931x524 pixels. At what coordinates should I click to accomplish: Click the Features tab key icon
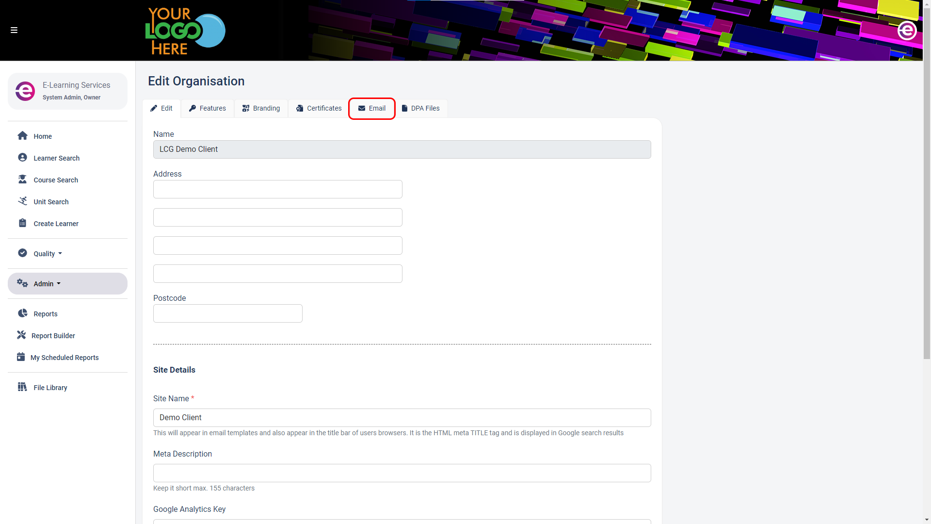coord(193,108)
